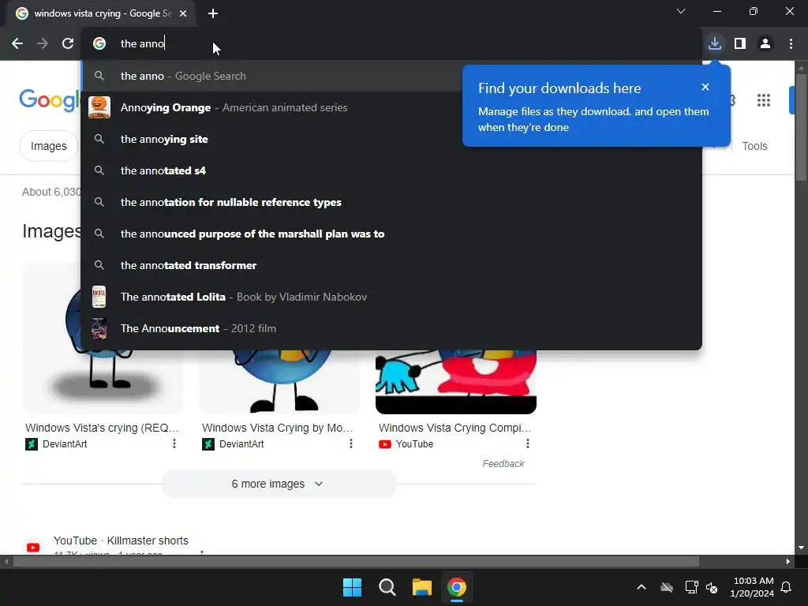Screen dimensions: 808x606
Task: Open the clock showing 10:03 AM
Action: pos(752,587)
